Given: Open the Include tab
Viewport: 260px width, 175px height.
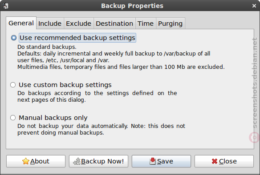Looking at the screenshot, I should coord(50,24).
